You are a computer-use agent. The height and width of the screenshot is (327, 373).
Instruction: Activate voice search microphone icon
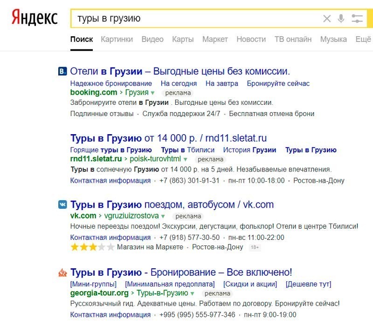[x=341, y=18]
